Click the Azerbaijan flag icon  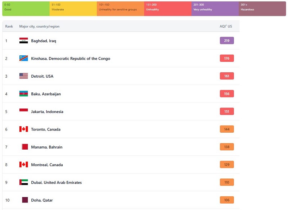pos(23,94)
